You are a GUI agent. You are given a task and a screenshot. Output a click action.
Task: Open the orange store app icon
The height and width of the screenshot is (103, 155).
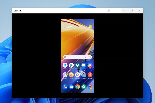(x=71, y=75)
